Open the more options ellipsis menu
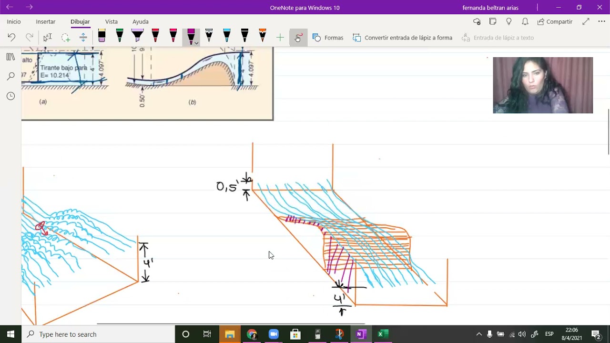This screenshot has height=343, width=610. (x=601, y=21)
